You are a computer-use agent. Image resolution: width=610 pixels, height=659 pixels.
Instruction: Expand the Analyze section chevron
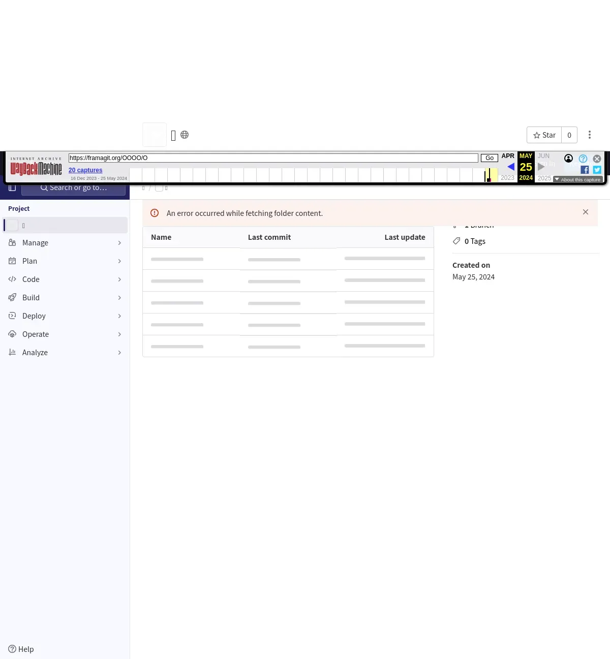pos(119,353)
